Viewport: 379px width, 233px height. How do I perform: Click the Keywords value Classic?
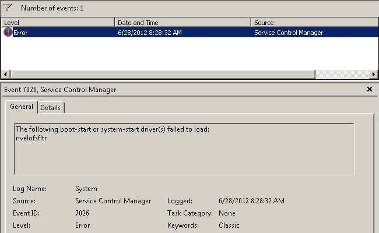[x=229, y=225]
